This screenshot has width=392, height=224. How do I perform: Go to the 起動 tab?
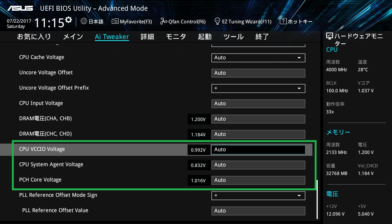pos(205,37)
